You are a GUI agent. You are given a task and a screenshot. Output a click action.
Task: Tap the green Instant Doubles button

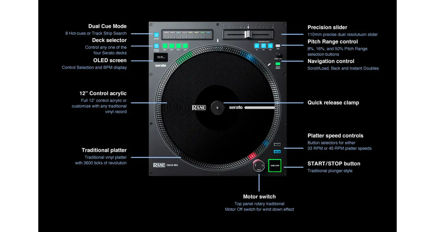(x=278, y=64)
